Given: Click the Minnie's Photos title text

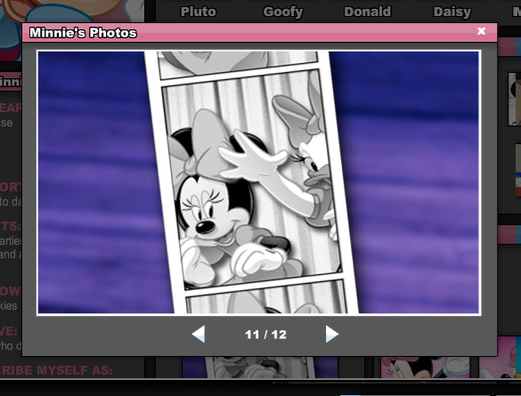Looking at the screenshot, I should 83,33.
